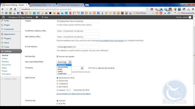The height and width of the screenshot is (109, 195).
Task: Click the admin avatar next to Howdy
Action: coord(190,17)
